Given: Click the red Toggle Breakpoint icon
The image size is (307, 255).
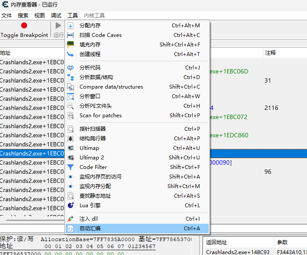Looking at the screenshot, I should pos(24,26).
